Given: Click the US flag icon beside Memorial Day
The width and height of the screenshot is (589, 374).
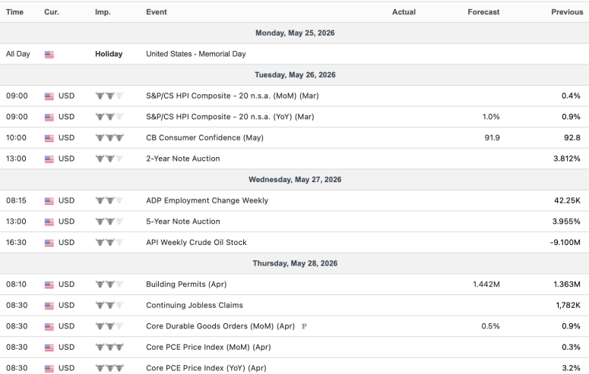Looking at the screenshot, I should pos(49,55).
